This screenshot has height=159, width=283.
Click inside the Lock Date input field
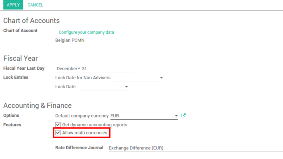(x=100, y=87)
